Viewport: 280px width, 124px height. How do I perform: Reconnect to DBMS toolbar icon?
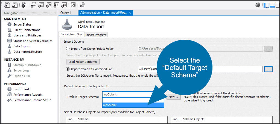click(x=82, y=5)
